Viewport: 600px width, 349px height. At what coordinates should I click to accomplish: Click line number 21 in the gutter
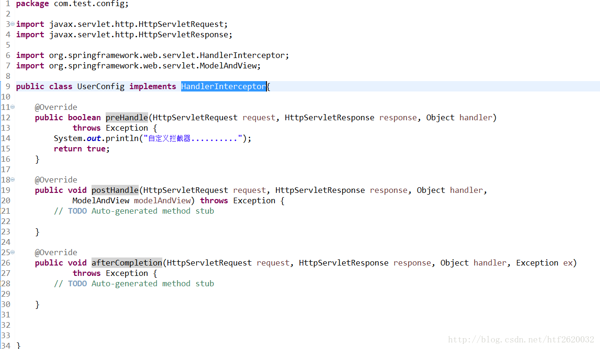coord(6,211)
